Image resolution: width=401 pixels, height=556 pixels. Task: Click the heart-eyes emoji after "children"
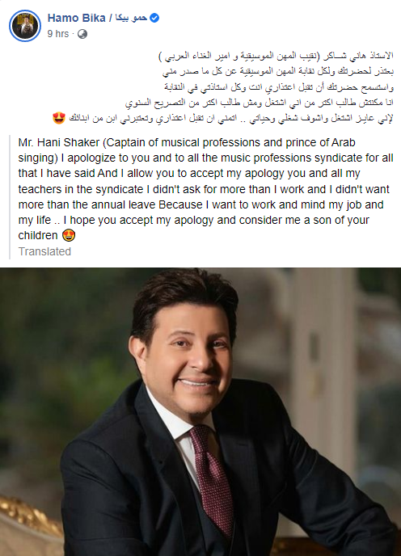point(69,235)
